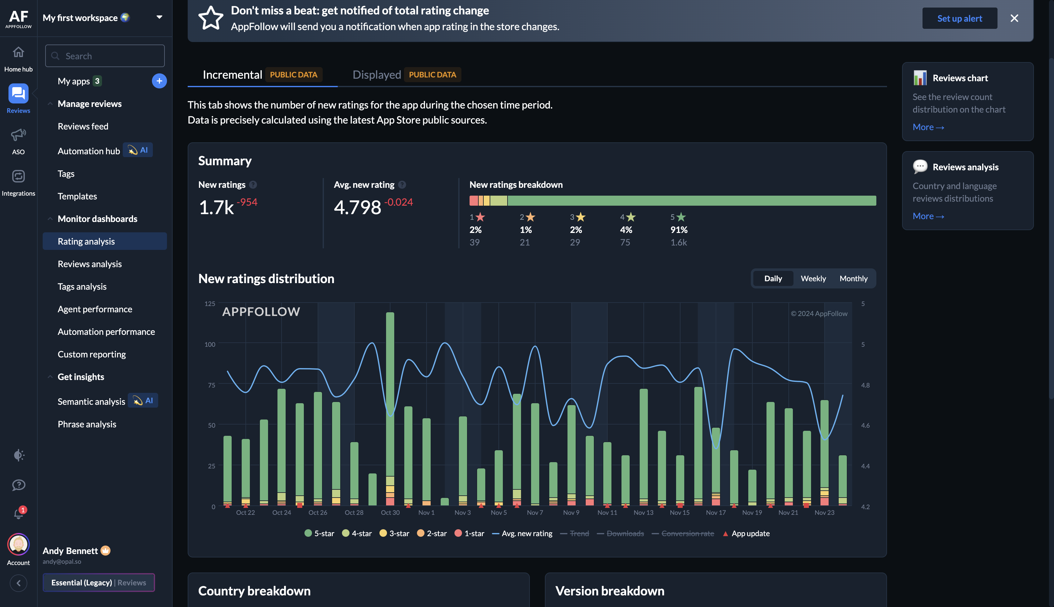Screen dimensions: 1054x607
Task: Switch to the Displayed tab
Action: (x=407, y=75)
